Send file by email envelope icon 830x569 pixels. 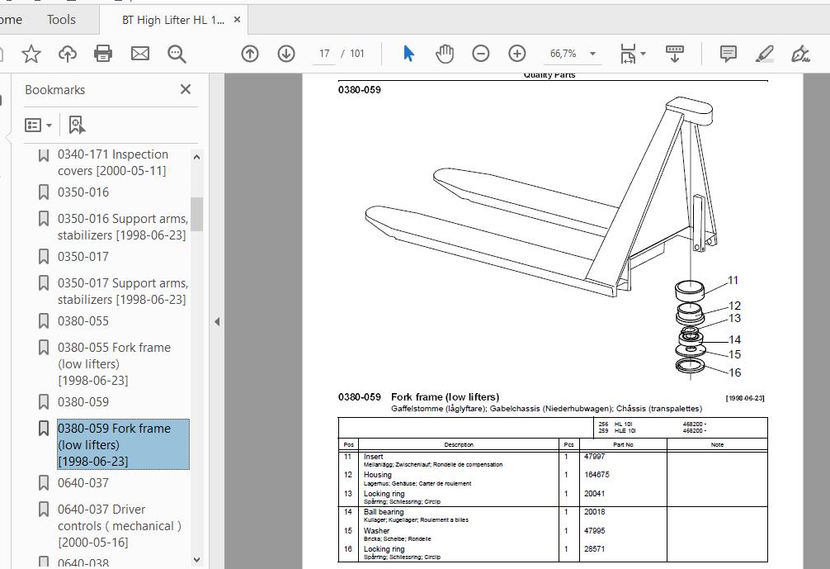click(x=140, y=54)
